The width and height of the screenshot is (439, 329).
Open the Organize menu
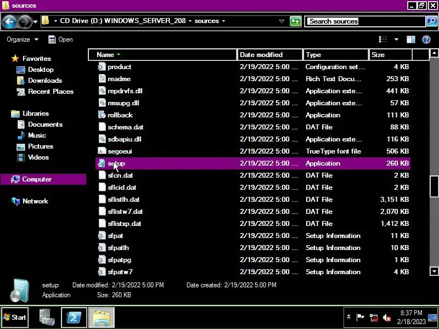22,39
